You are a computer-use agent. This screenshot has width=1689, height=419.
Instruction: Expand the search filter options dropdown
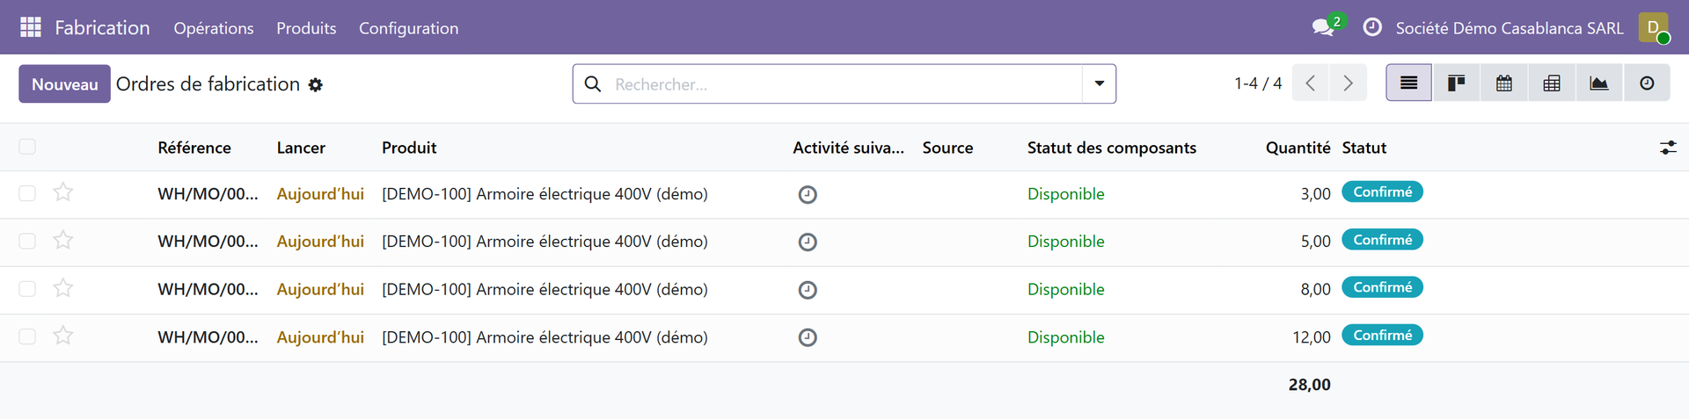pos(1099,83)
